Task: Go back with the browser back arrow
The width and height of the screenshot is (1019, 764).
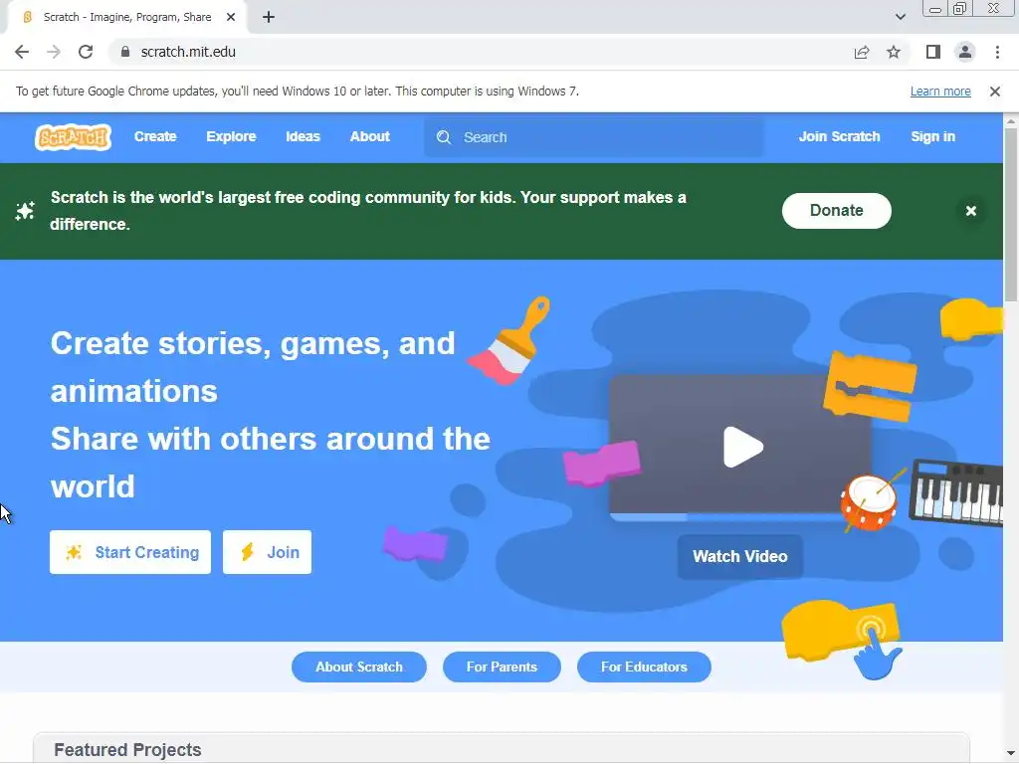Action: 22,52
